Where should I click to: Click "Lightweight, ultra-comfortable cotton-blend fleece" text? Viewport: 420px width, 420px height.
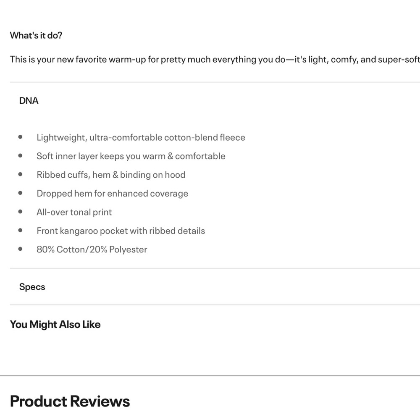point(141,137)
